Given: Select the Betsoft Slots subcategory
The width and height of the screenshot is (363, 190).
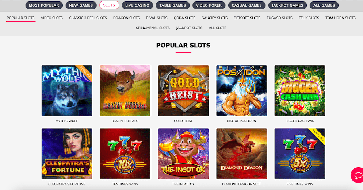Looking at the screenshot, I should pyautogui.click(x=247, y=18).
